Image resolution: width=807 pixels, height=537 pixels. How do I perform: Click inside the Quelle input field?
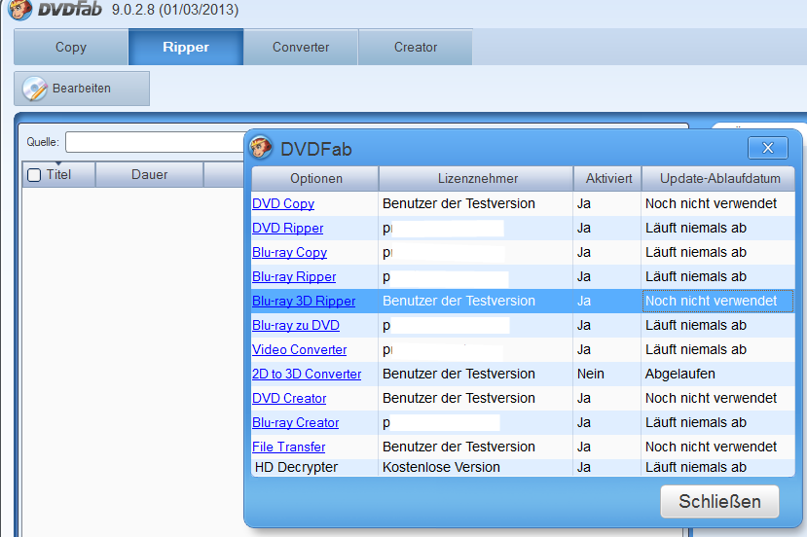click(x=156, y=142)
